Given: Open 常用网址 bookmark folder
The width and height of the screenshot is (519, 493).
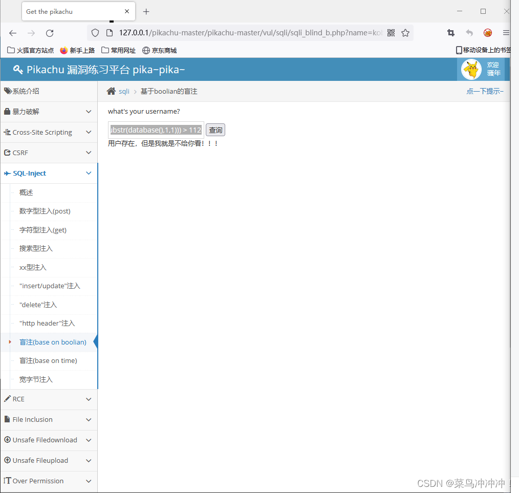Looking at the screenshot, I should pyautogui.click(x=119, y=50).
